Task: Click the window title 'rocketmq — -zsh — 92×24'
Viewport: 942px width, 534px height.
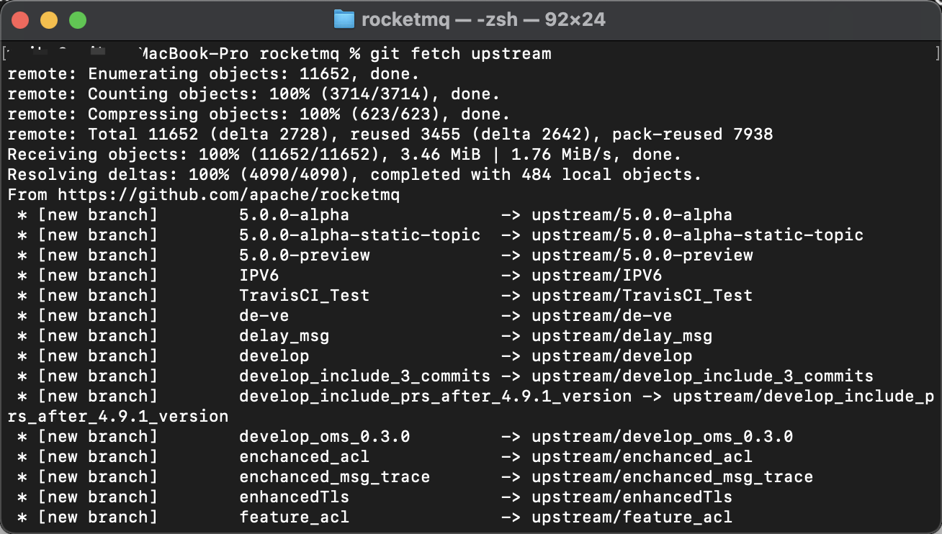Action: 483,19
